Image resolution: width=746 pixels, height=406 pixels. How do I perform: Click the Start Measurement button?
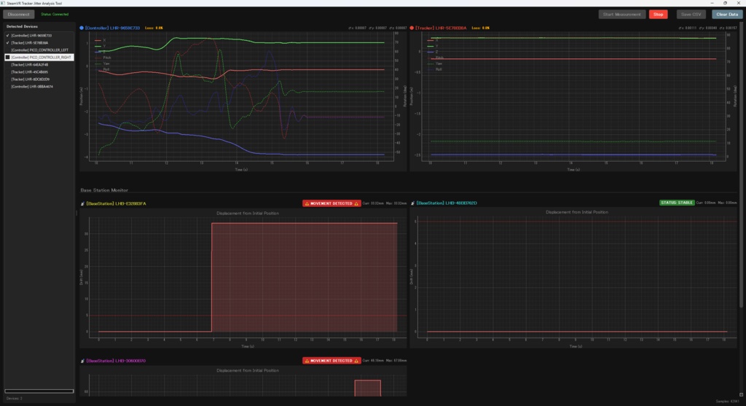pos(621,15)
